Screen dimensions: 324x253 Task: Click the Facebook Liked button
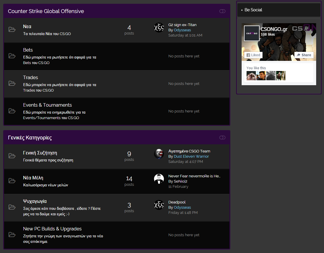pos(253,55)
